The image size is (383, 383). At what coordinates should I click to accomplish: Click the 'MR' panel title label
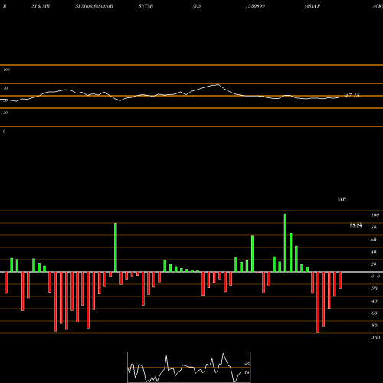342,199
